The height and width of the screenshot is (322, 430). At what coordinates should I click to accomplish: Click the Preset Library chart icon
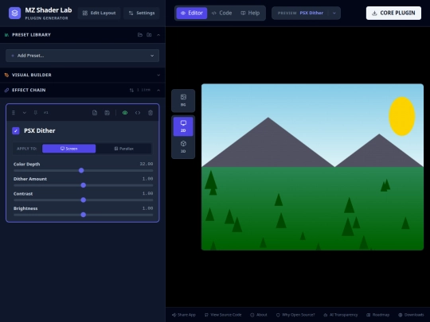6,35
